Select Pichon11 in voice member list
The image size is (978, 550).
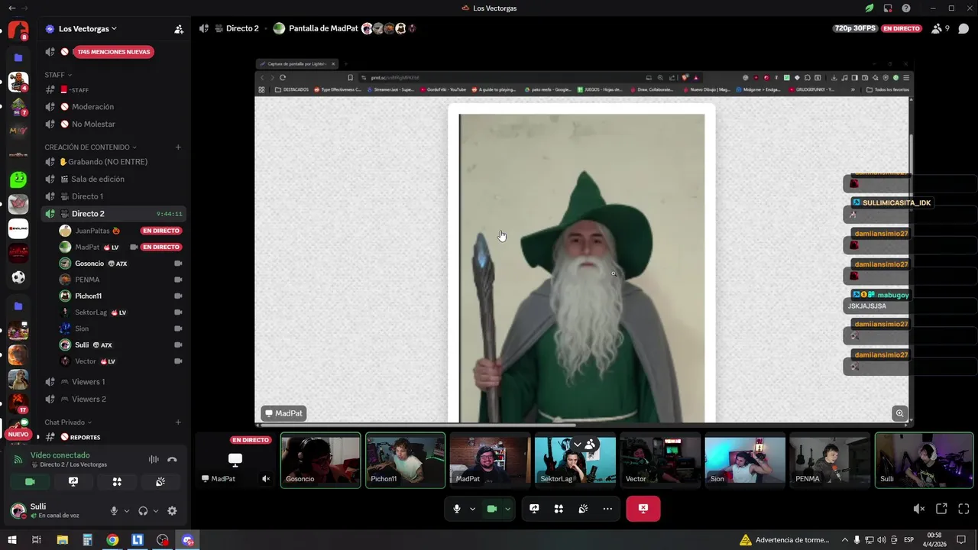(x=121, y=296)
